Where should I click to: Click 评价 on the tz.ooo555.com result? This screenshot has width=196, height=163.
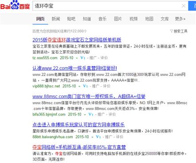pos(104,58)
